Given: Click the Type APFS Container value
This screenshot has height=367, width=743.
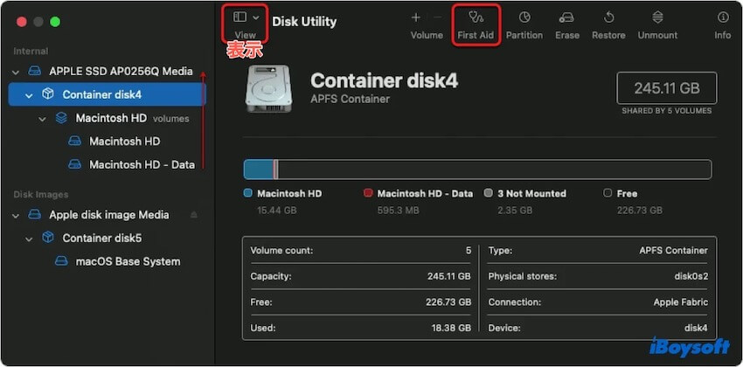Looking at the screenshot, I should point(673,251).
